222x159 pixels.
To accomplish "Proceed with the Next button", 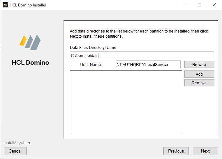I will click(x=205, y=151).
